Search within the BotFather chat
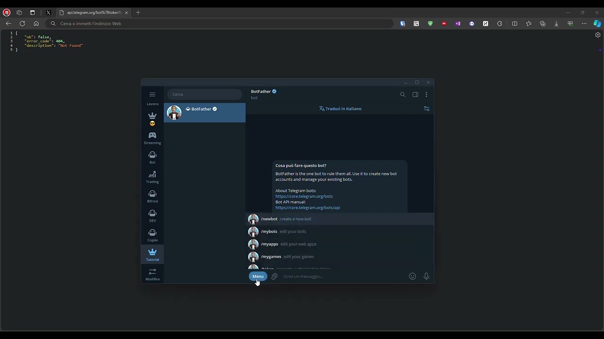The width and height of the screenshot is (604, 339). (x=403, y=95)
